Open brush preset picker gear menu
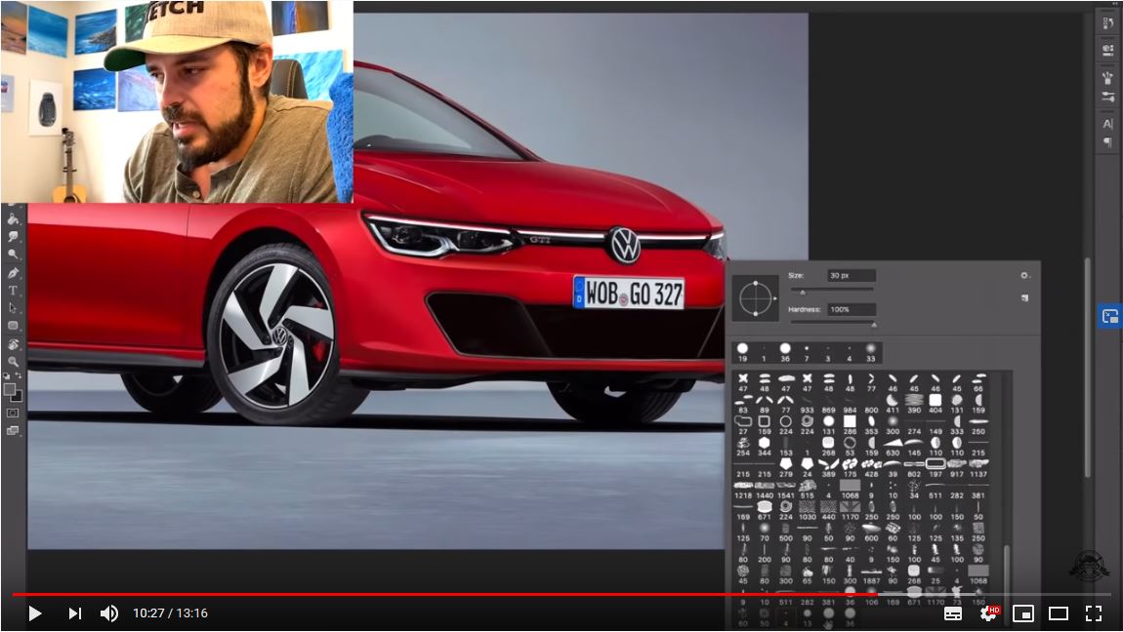The height and width of the screenshot is (632, 1123). [x=1024, y=276]
